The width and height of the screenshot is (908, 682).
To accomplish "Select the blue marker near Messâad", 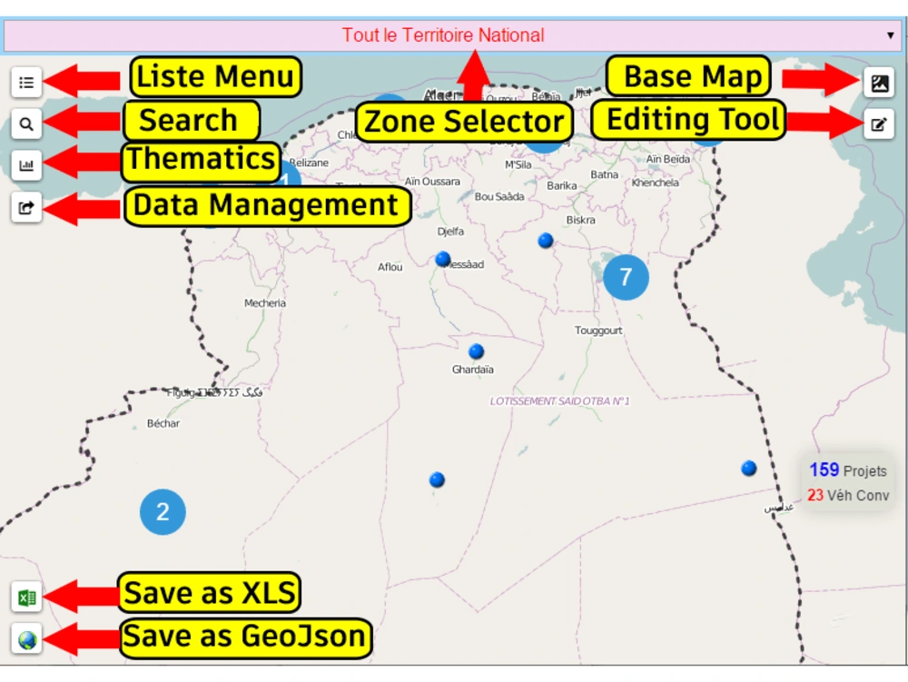I will pyautogui.click(x=443, y=259).
